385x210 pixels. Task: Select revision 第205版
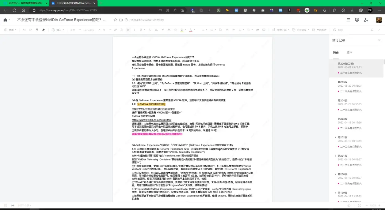coord(356,86)
